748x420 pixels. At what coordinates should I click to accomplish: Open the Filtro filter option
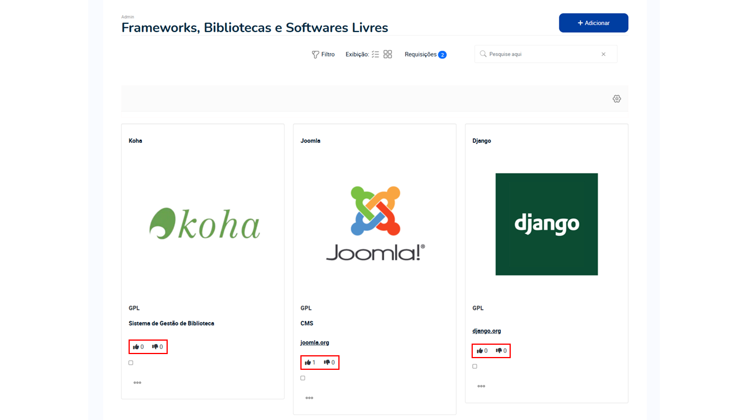point(323,54)
